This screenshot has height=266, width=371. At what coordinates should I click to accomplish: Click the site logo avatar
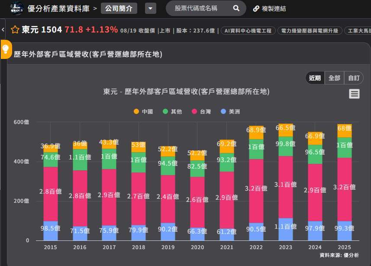coord(17,8)
